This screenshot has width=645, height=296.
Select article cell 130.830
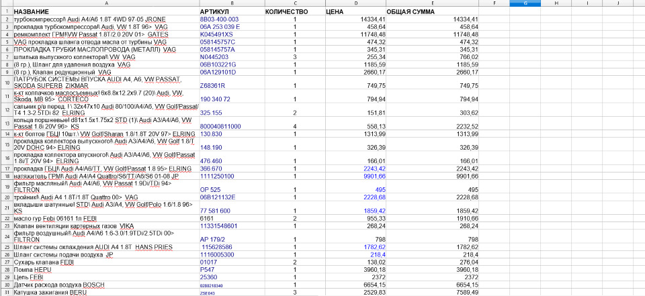pyautogui.click(x=232, y=134)
